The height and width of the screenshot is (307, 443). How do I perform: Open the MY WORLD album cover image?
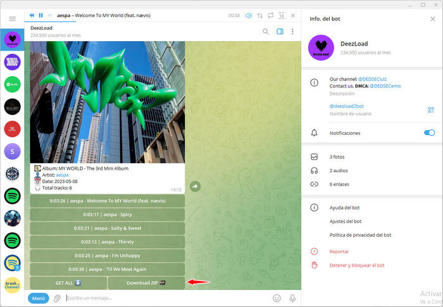pos(108,102)
